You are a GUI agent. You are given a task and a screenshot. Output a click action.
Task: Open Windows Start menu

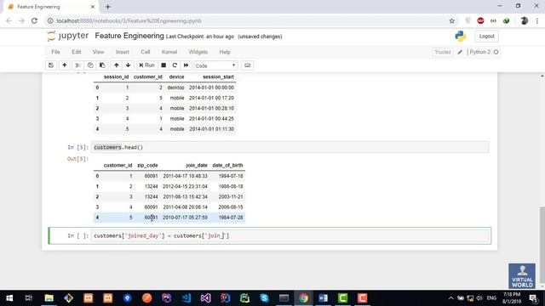coord(9,298)
